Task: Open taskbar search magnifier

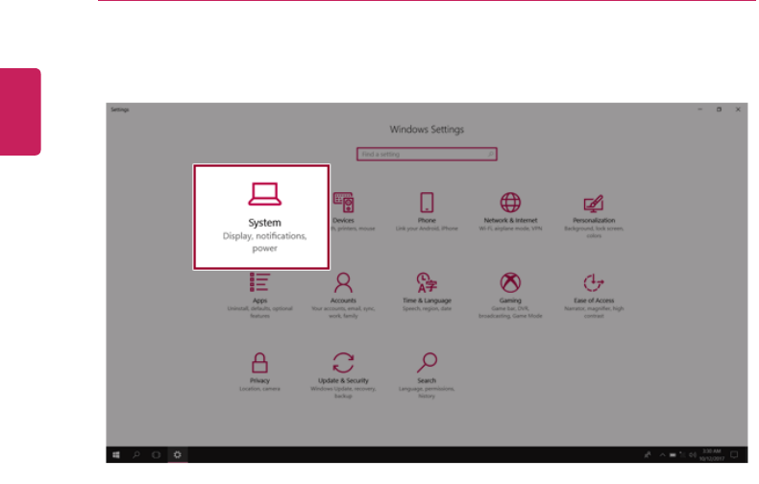Action: (x=136, y=455)
